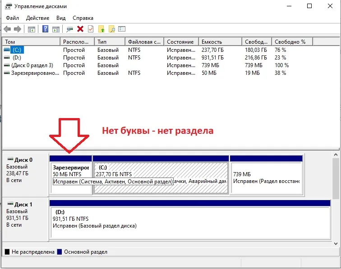Maximize the Управление дисками window
Screen dimensions: 341x269
tap(309, 6)
